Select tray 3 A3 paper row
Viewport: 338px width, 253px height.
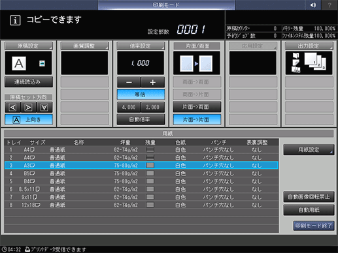pyautogui.click(x=141, y=166)
